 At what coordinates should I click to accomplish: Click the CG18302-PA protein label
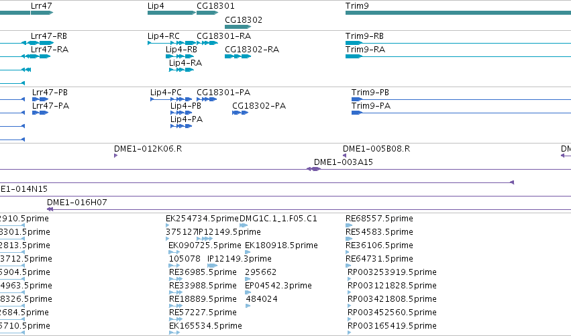[x=259, y=106]
